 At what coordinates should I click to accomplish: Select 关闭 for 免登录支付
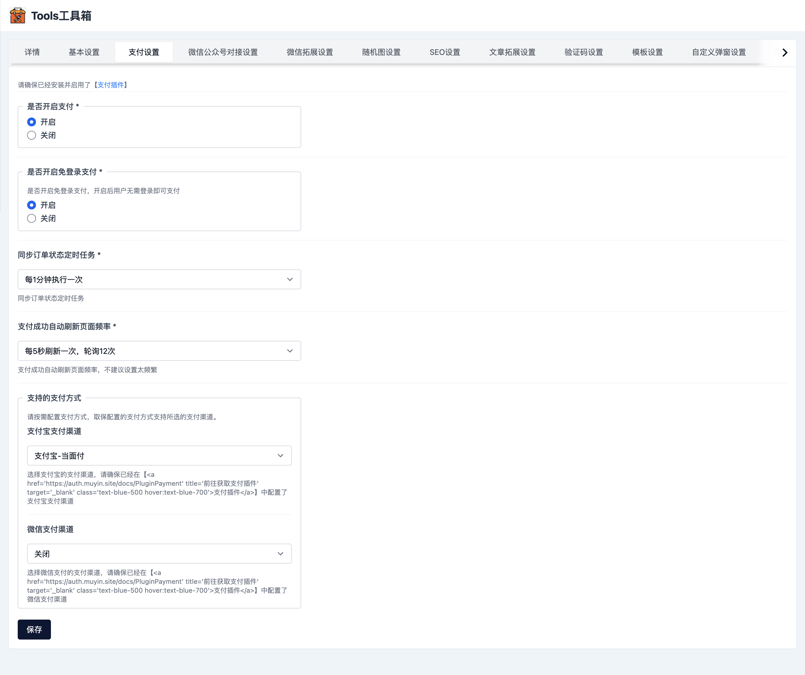tap(32, 218)
